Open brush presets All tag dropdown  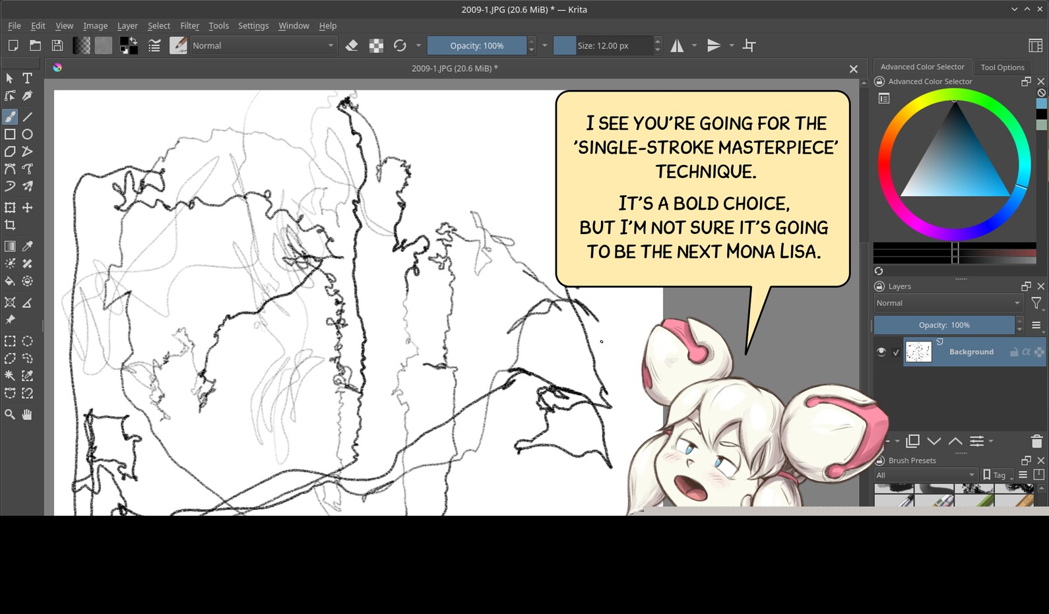click(925, 475)
